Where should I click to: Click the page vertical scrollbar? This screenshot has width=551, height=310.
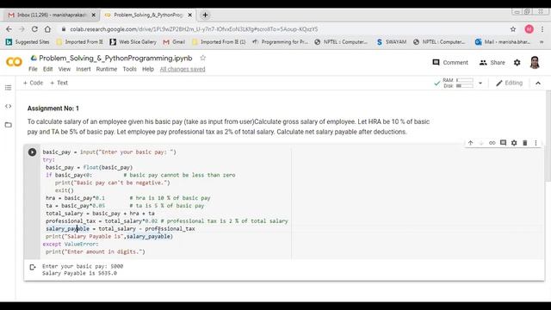tap(548, 136)
